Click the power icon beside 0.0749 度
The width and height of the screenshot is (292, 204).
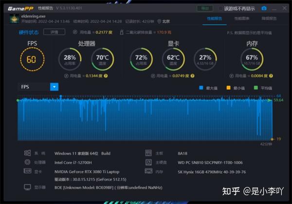[x=153, y=76]
